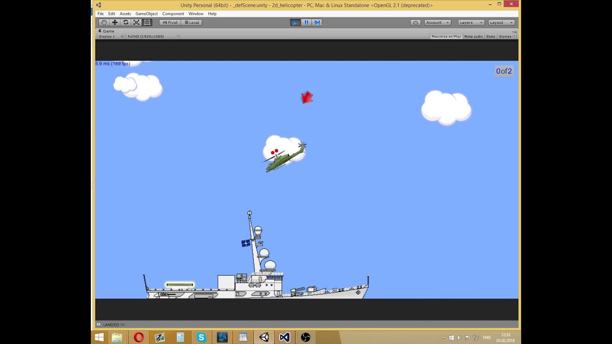This screenshot has height=344, width=612.
Task: Select the Rect Transform tool
Action: [147, 22]
